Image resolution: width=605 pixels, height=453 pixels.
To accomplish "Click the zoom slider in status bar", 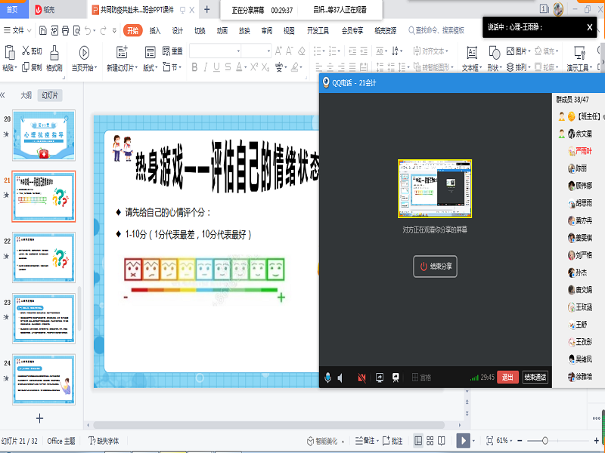I will point(544,440).
